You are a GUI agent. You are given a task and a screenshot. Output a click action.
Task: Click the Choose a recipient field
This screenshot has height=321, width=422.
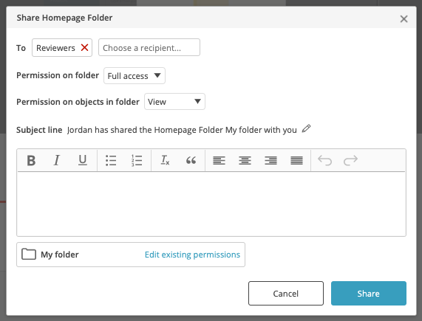149,47
